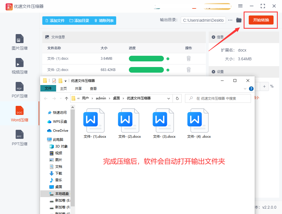Click 清除列表 to clear the file list
The height and width of the screenshot is (214, 282).
click(x=104, y=20)
